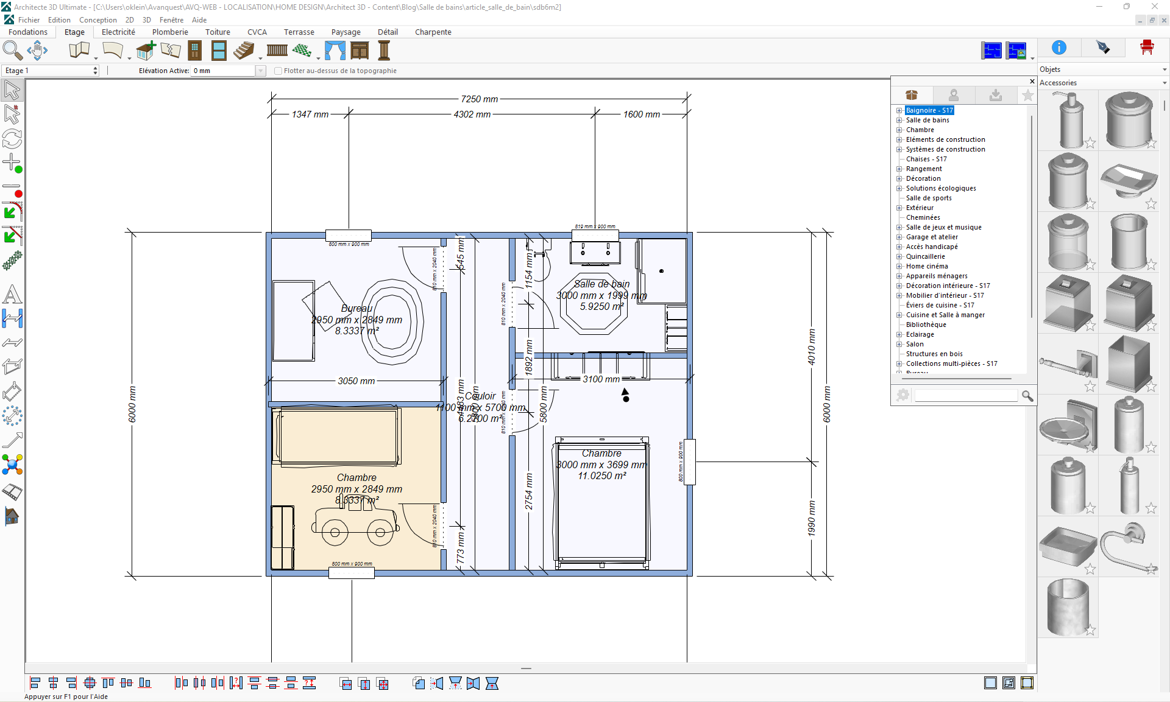Select Garage et atelier category

pos(932,237)
